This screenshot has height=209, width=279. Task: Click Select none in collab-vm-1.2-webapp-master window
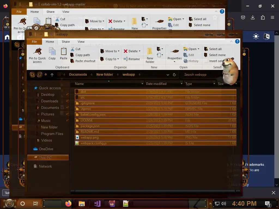tap(199, 25)
